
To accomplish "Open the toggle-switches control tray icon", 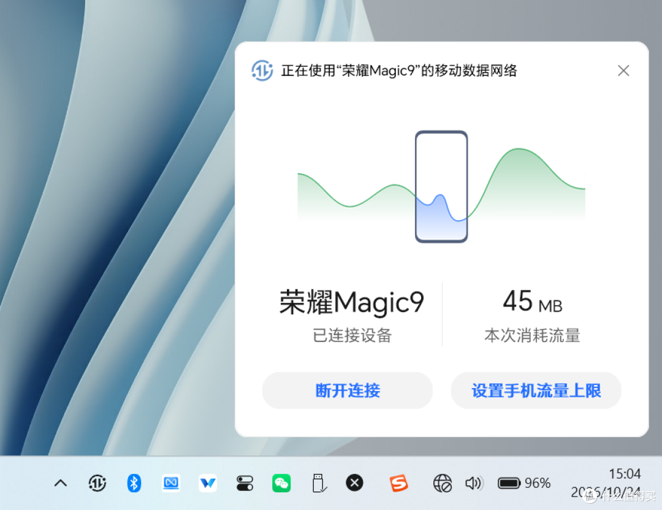I will (x=245, y=484).
